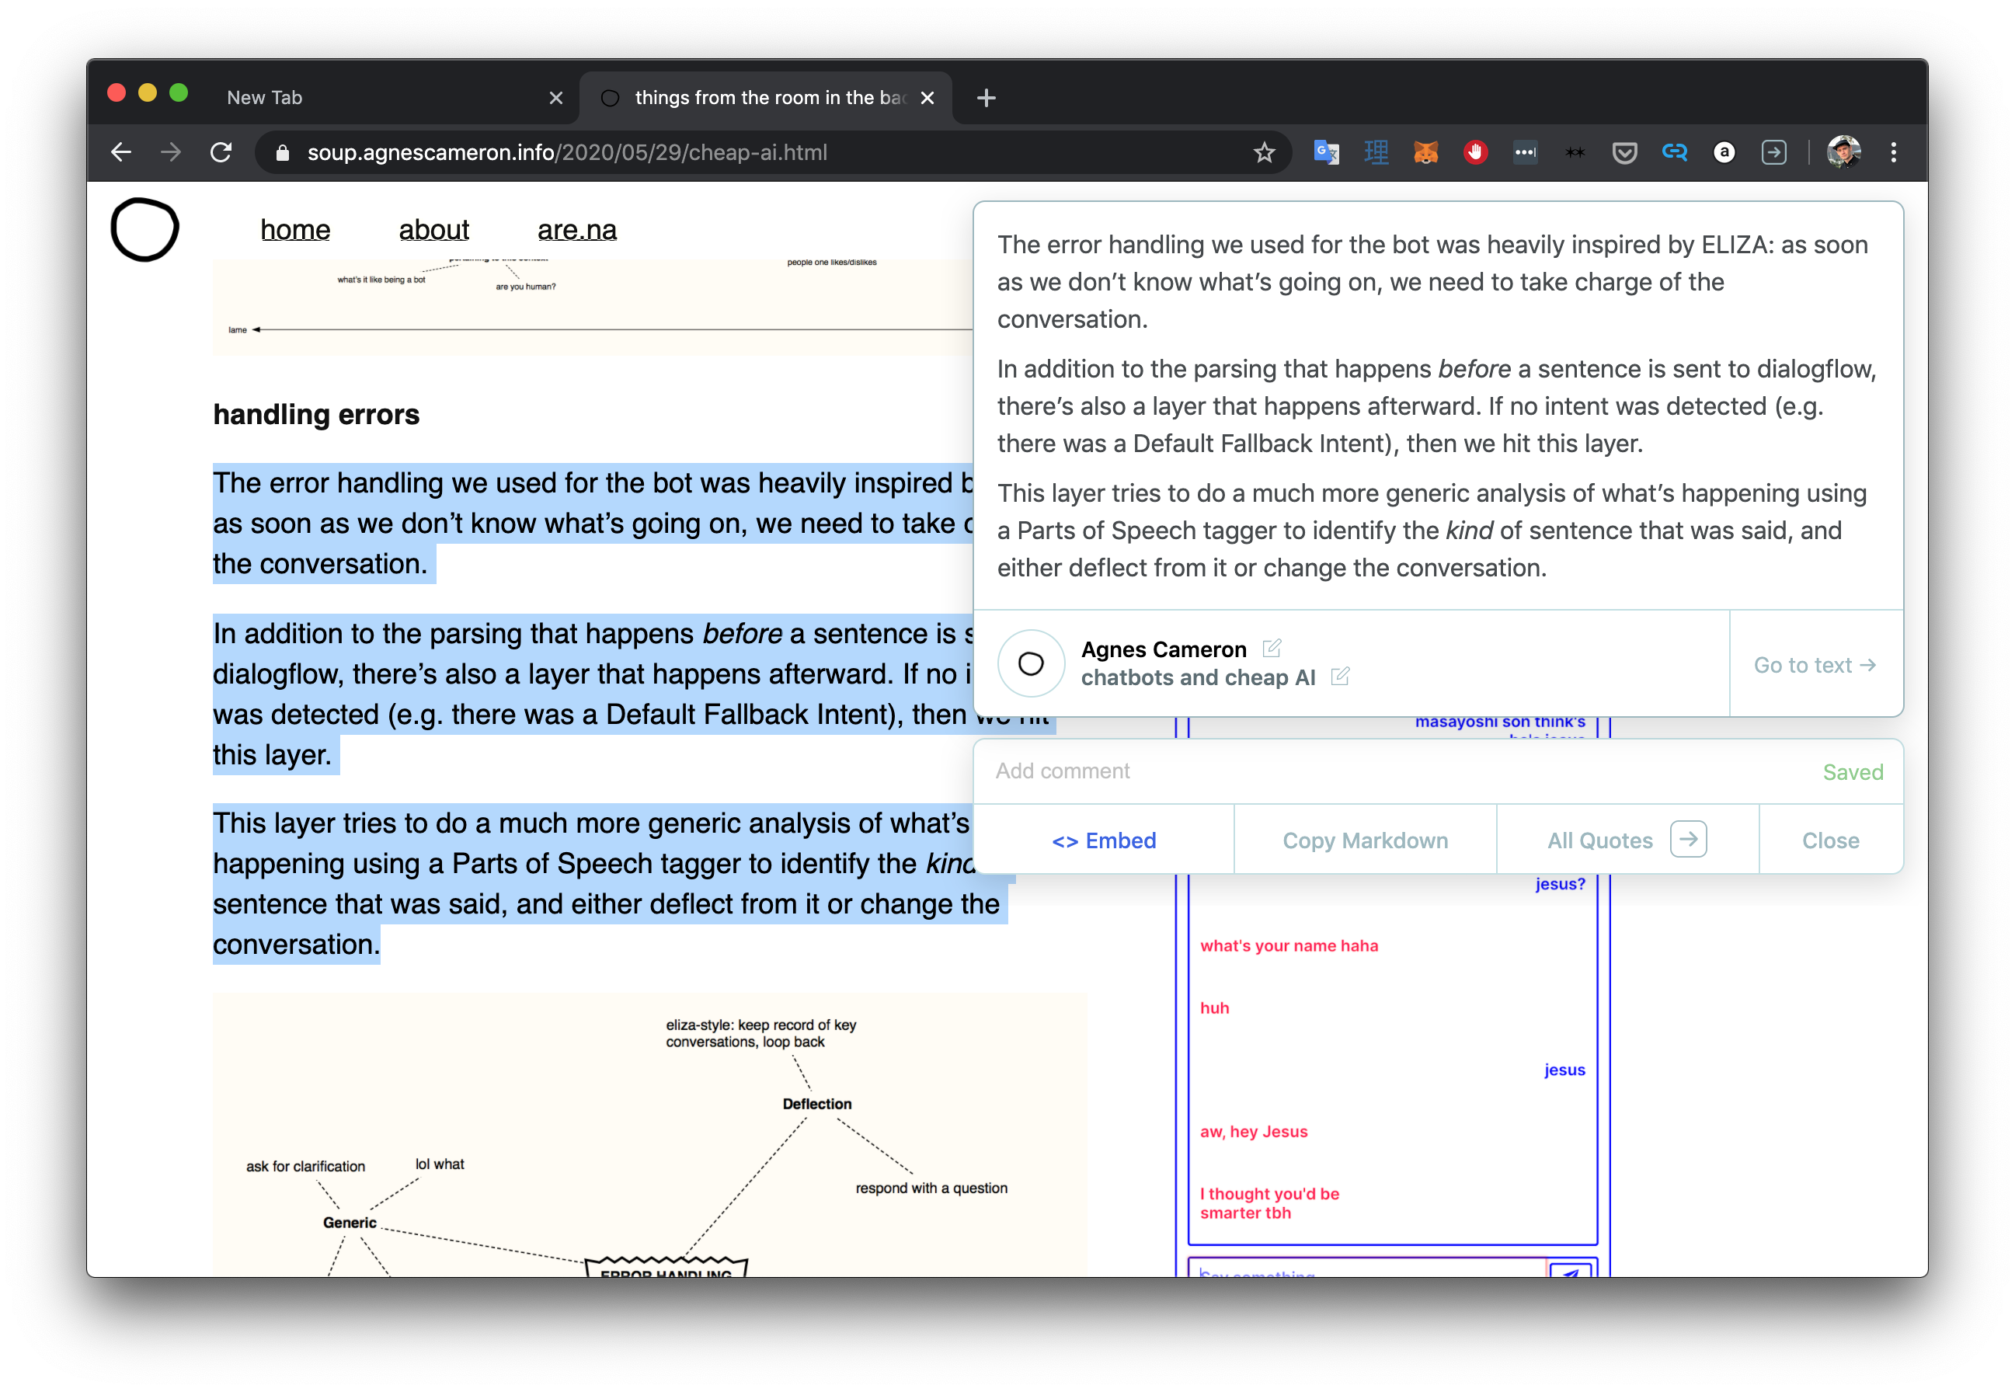This screenshot has height=1392, width=2015.
Task: Click the Embed button
Action: 1104,840
